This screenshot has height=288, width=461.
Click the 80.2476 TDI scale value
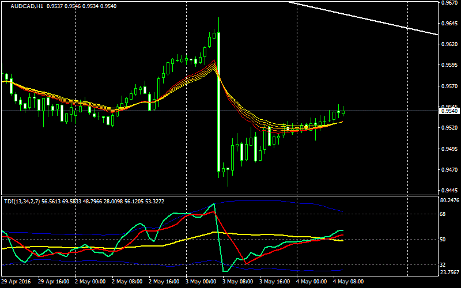point(449,201)
